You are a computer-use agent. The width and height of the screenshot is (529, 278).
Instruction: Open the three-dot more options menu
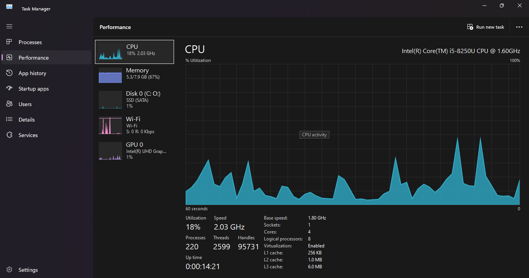[519, 27]
